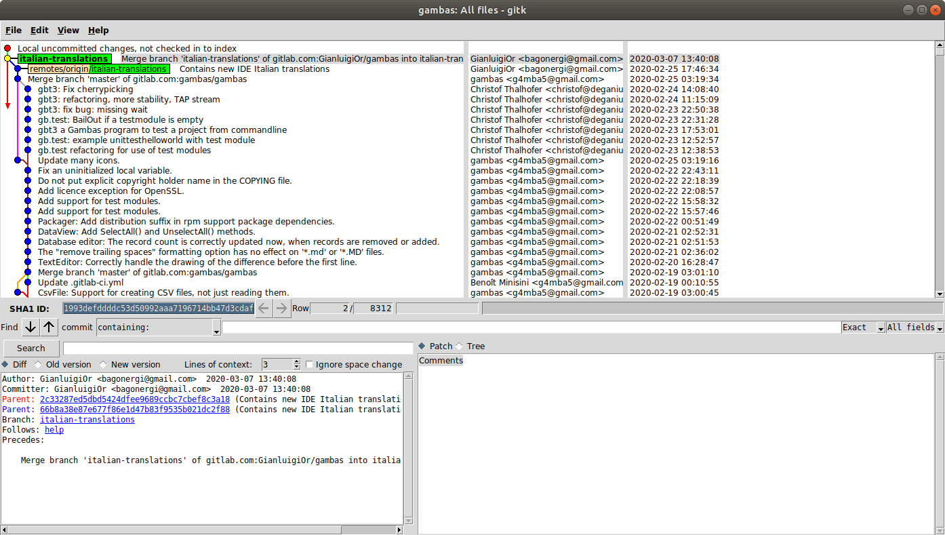
Task: Open the View menu
Action: pos(68,31)
